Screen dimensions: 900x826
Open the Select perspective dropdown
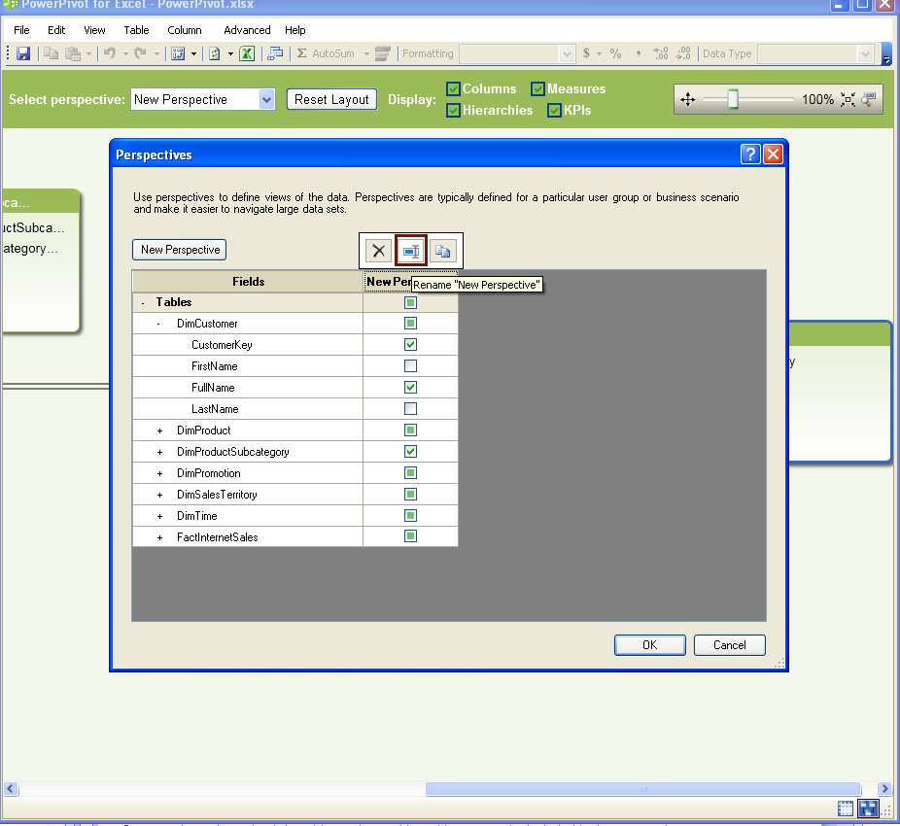click(x=266, y=99)
